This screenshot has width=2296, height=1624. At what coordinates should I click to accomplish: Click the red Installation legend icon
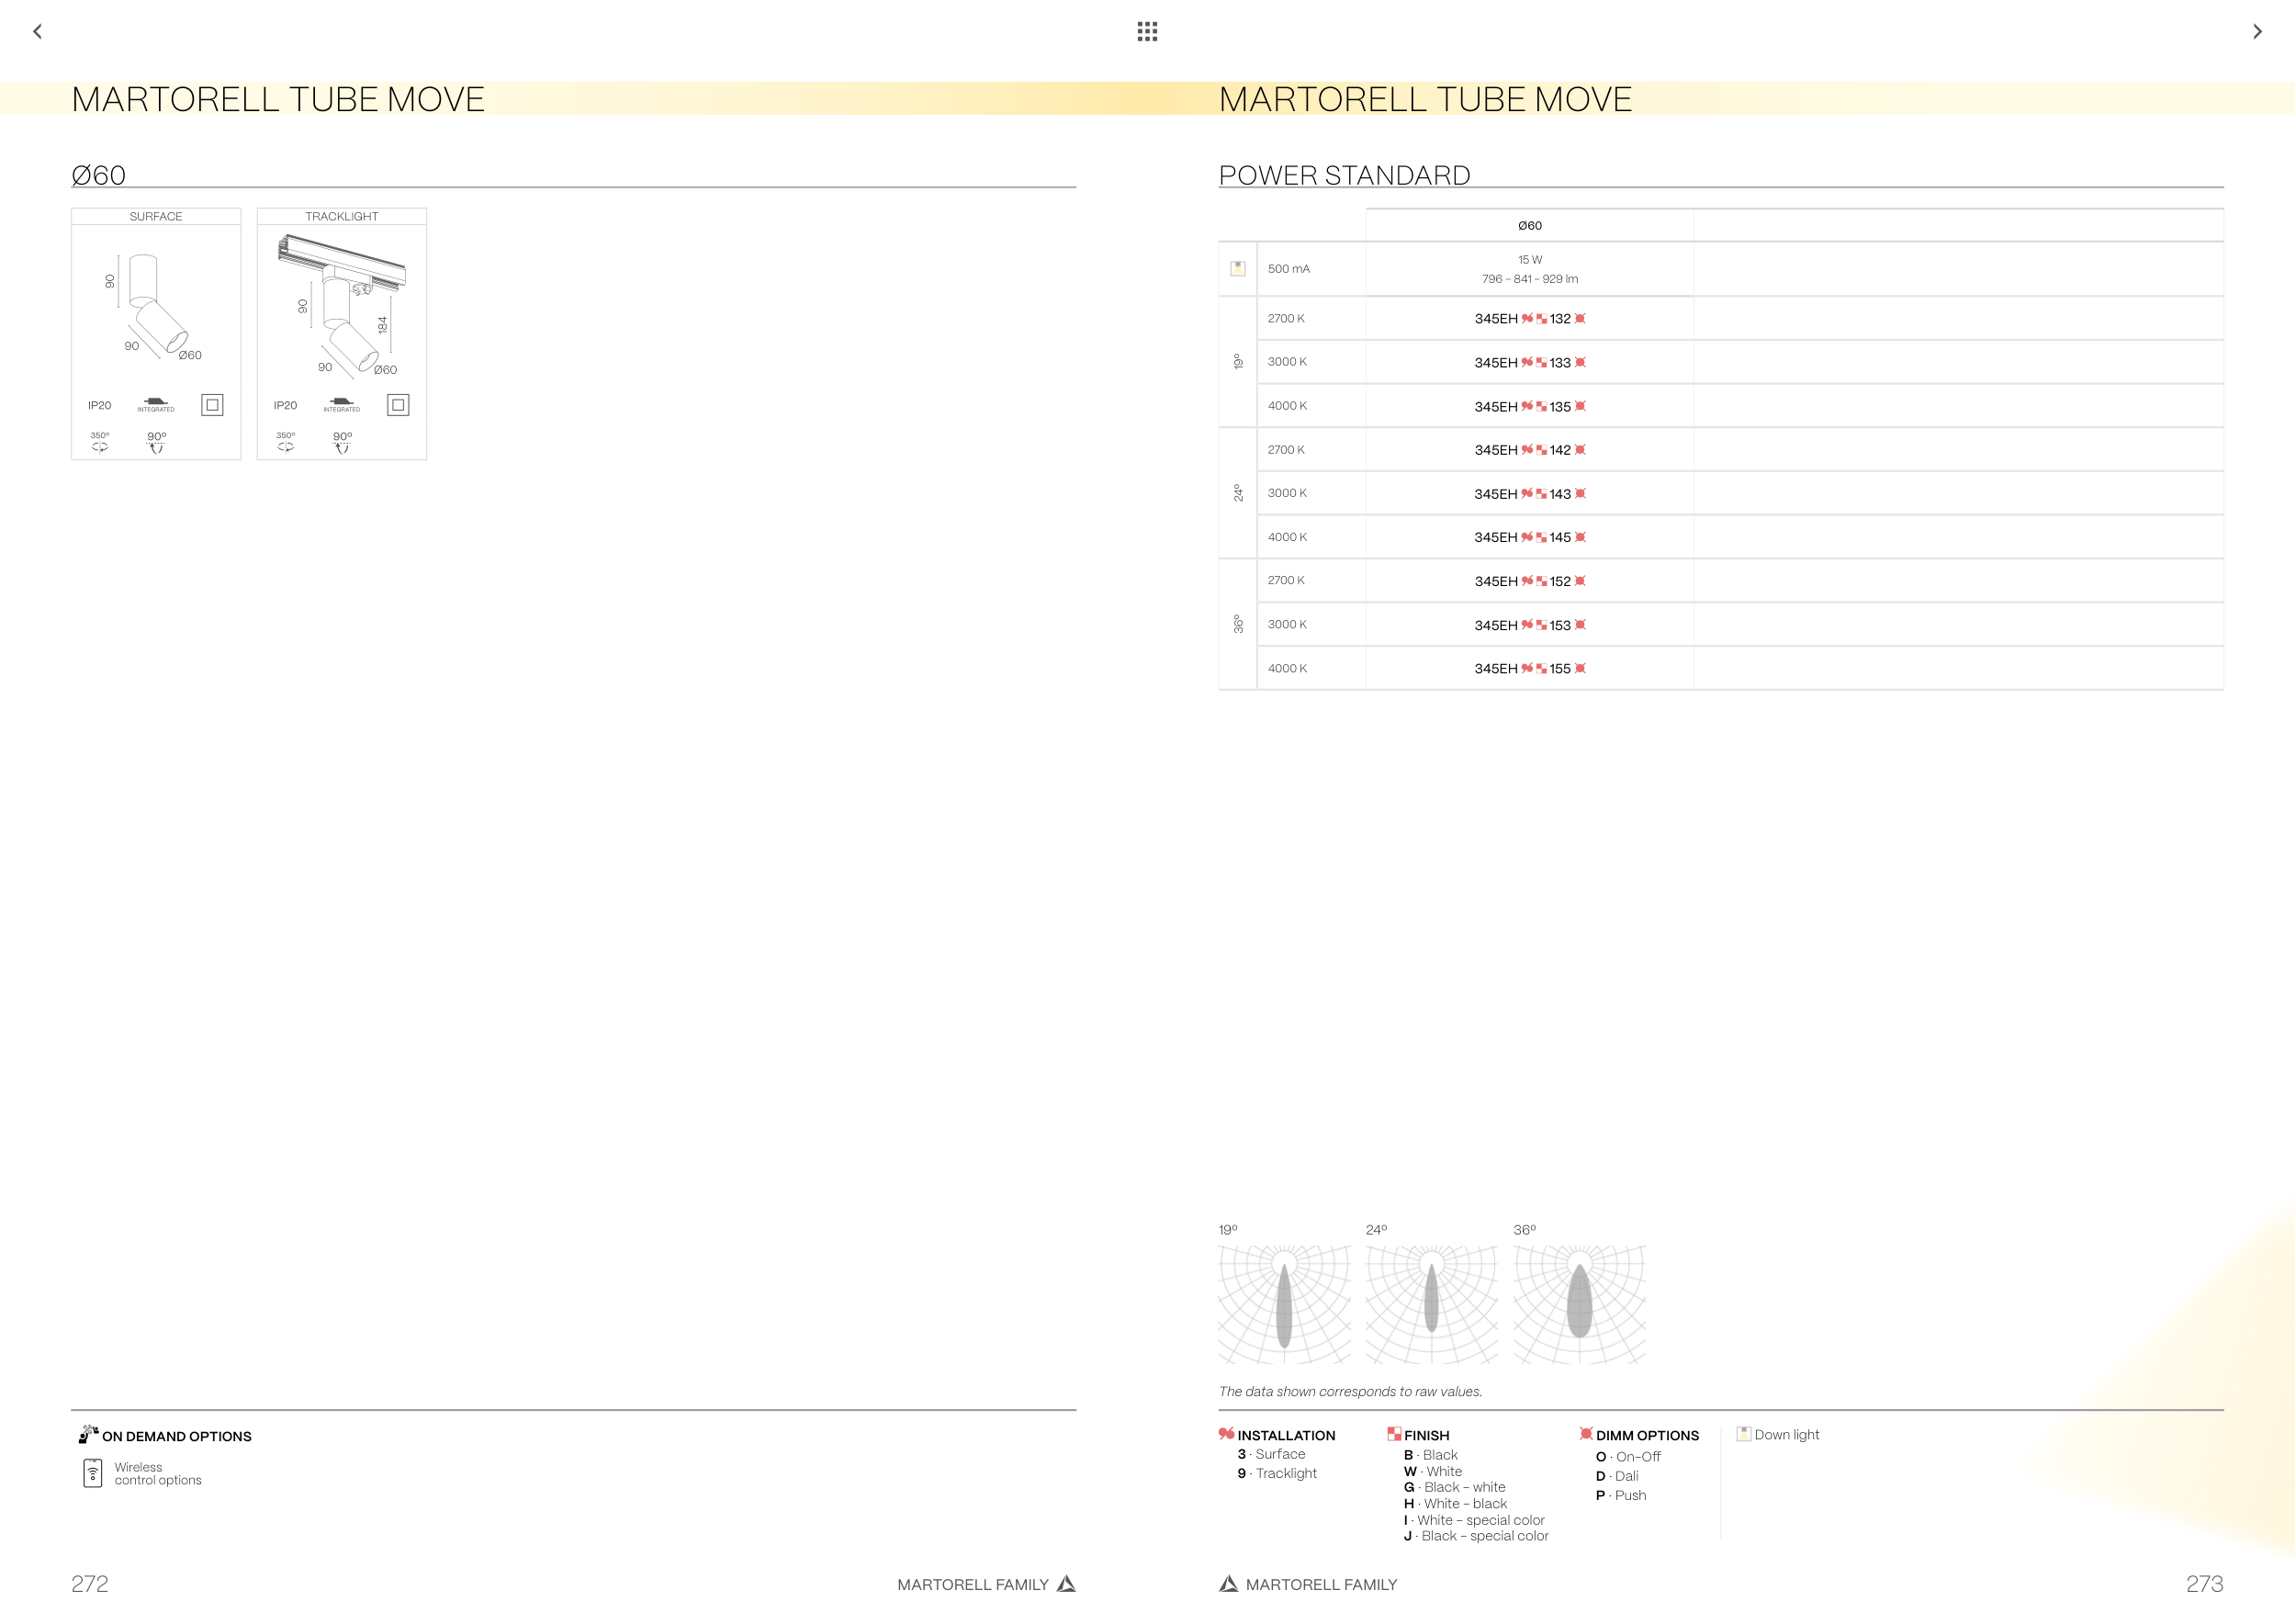pos(1226,1434)
